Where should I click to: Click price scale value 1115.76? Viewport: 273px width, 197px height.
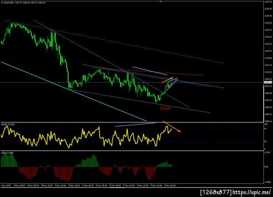tap(268, 51)
